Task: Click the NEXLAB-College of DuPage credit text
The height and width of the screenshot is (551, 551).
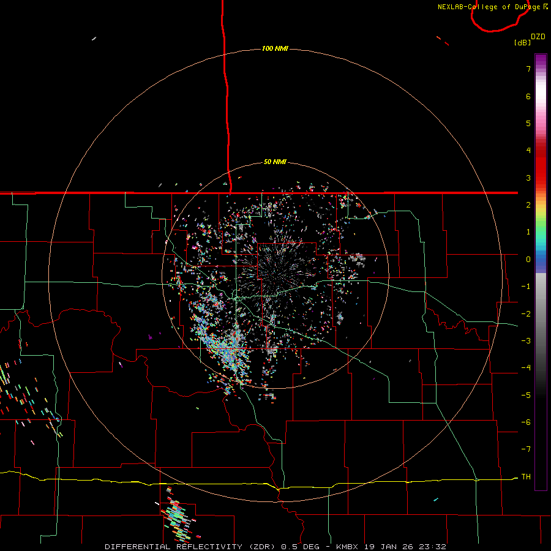Action: tap(489, 7)
